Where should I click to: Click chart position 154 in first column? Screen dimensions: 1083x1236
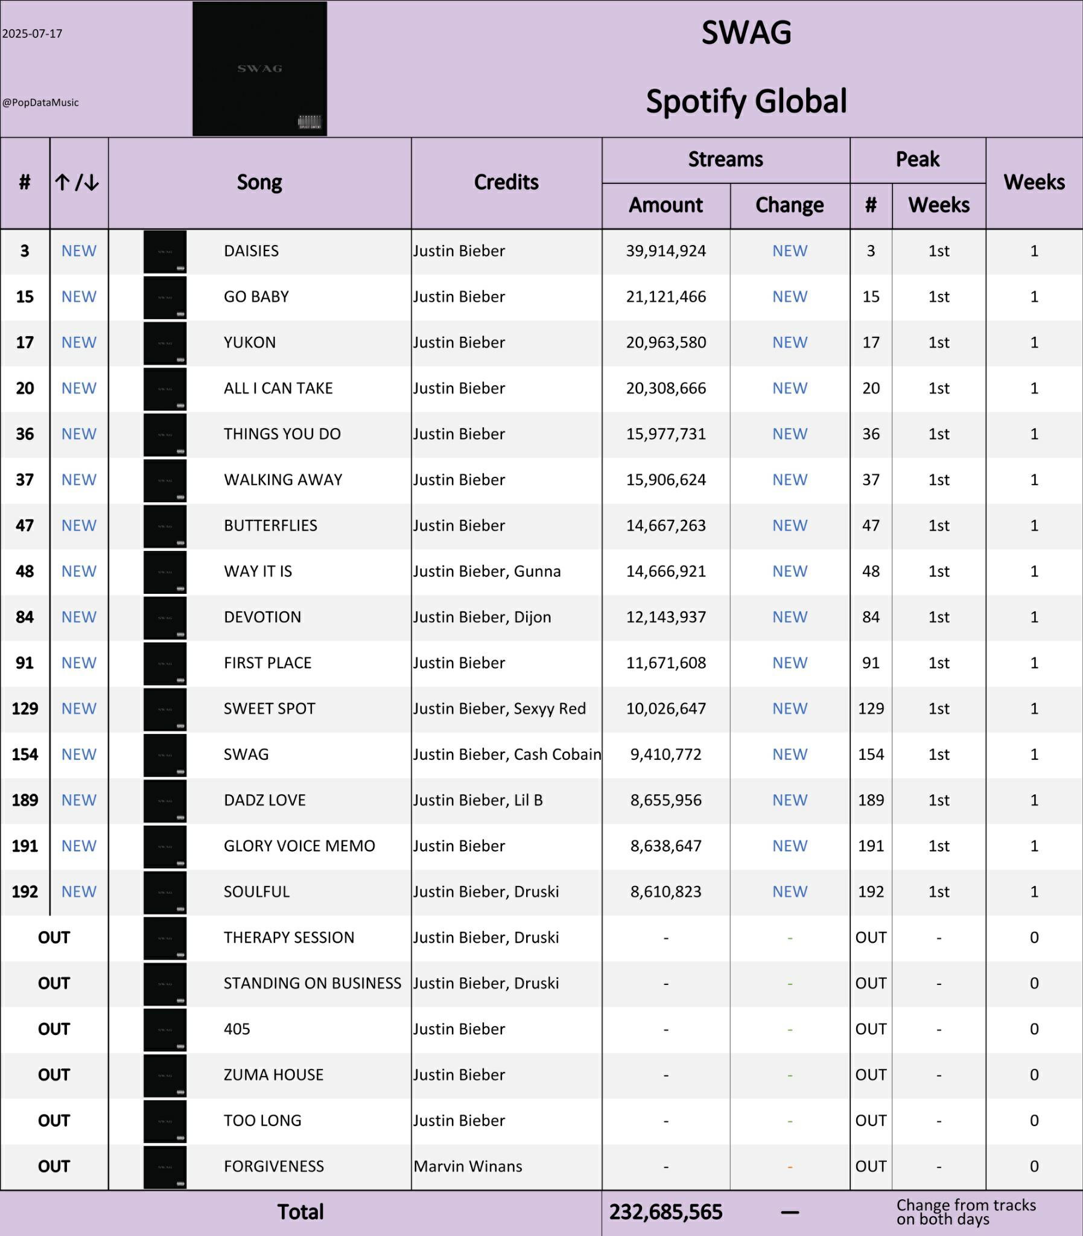tap(25, 754)
